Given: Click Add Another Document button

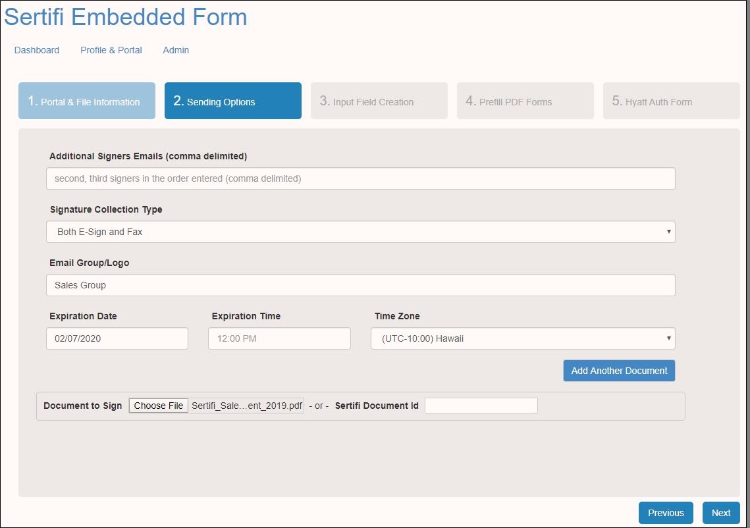Looking at the screenshot, I should click(619, 371).
